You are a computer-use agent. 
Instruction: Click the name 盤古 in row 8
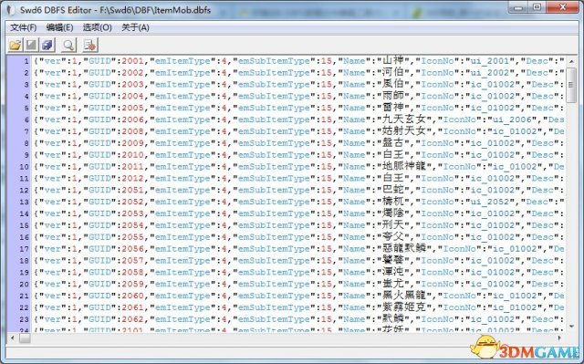pyautogui.click(x=393, y=143)
